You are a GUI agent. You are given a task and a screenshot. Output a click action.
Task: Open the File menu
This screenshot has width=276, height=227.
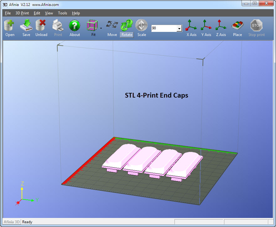coord(8,13)
